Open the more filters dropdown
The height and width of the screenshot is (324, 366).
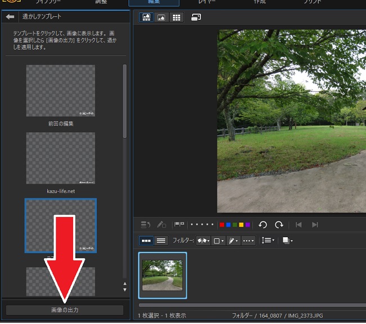pos(248,241)
